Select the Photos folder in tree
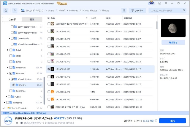Image resolution: width=190 pixels, height=127 pixels. tap(26, 85)
